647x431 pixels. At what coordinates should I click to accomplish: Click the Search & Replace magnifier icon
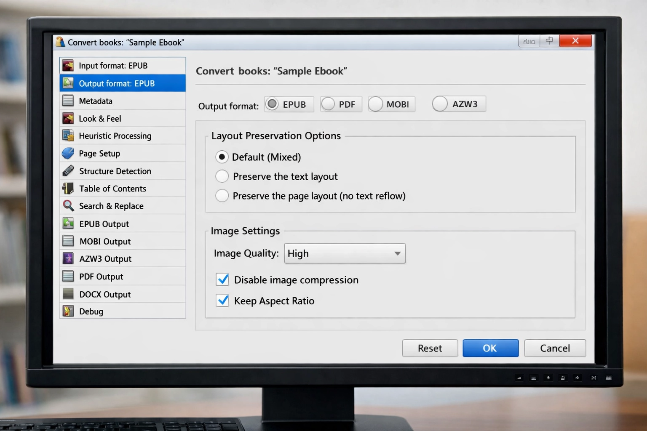(x=68, y=206)
